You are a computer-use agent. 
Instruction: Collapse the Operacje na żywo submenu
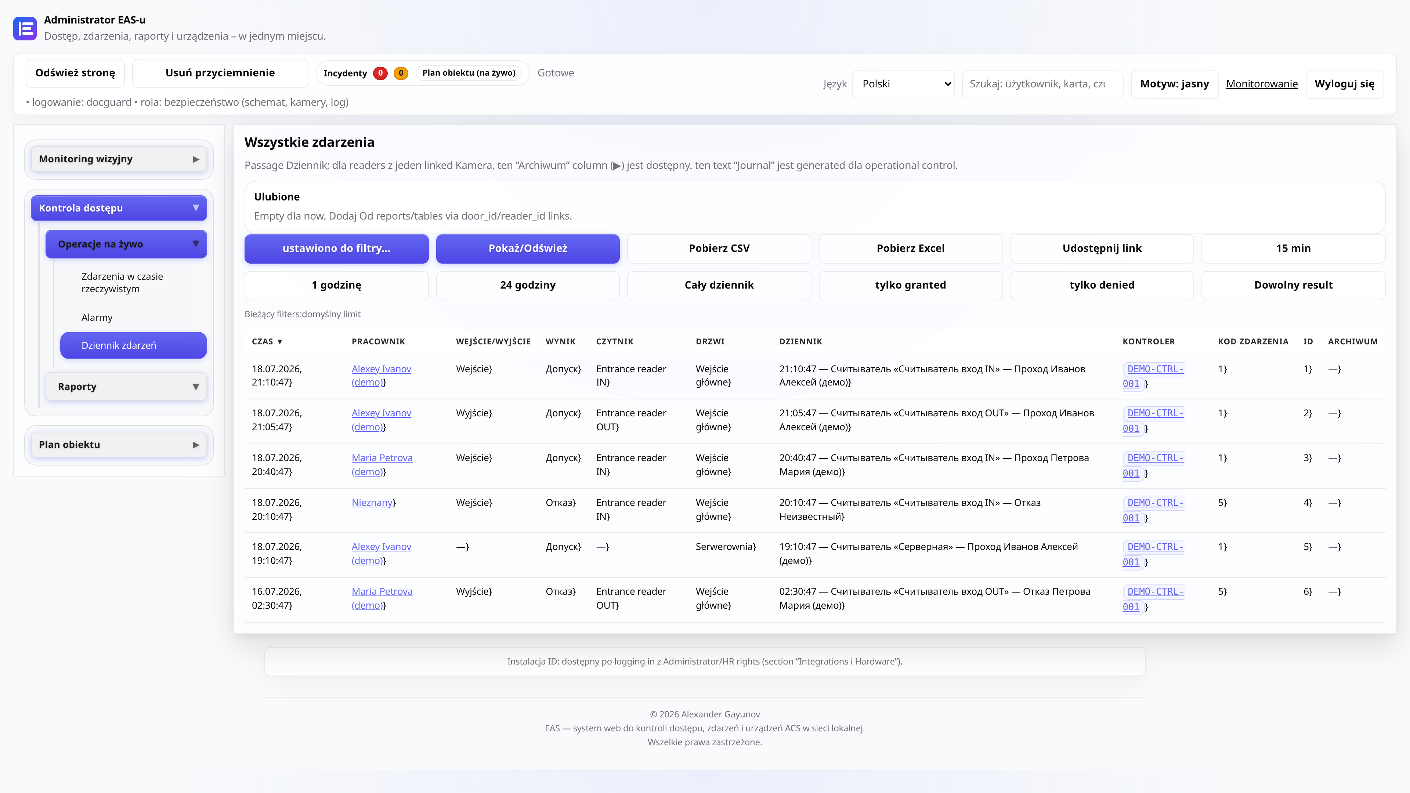coord(196,244)
